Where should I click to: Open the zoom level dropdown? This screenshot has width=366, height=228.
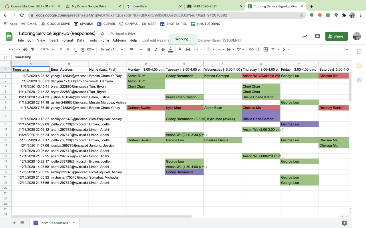(47, 49)
